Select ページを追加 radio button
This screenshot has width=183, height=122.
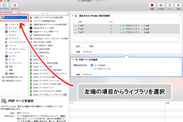coord(92,65)
